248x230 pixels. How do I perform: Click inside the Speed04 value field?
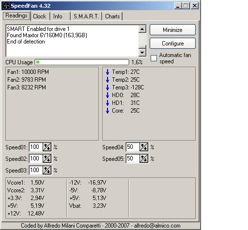tap(133, 147)
